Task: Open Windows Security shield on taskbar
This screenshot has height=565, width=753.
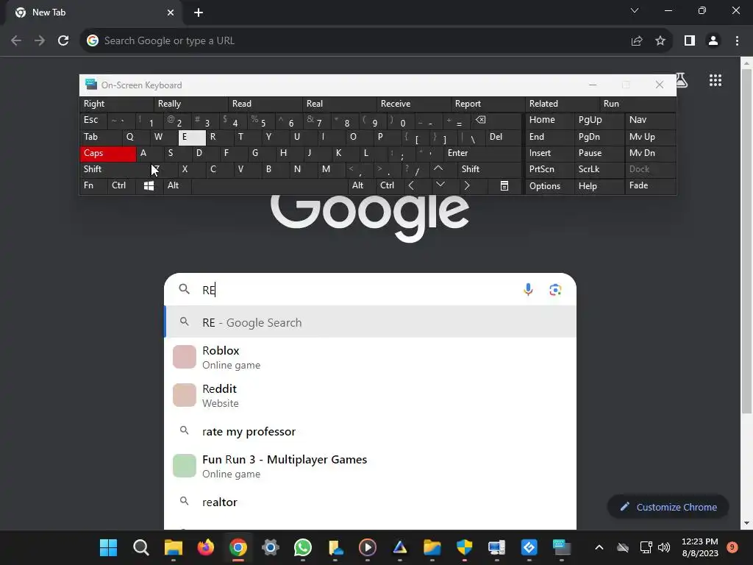Action: tap(465, 547)
